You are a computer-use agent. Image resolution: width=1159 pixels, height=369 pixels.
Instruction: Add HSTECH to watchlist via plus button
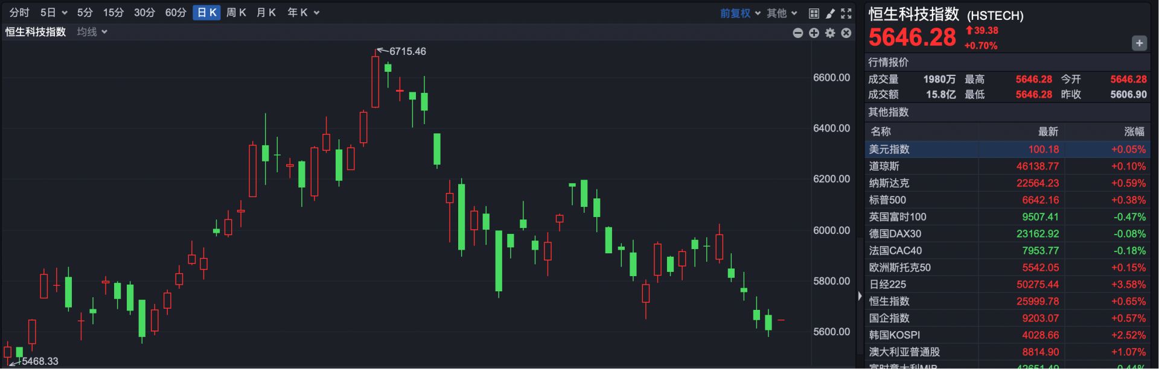(x=1139, y=43)
